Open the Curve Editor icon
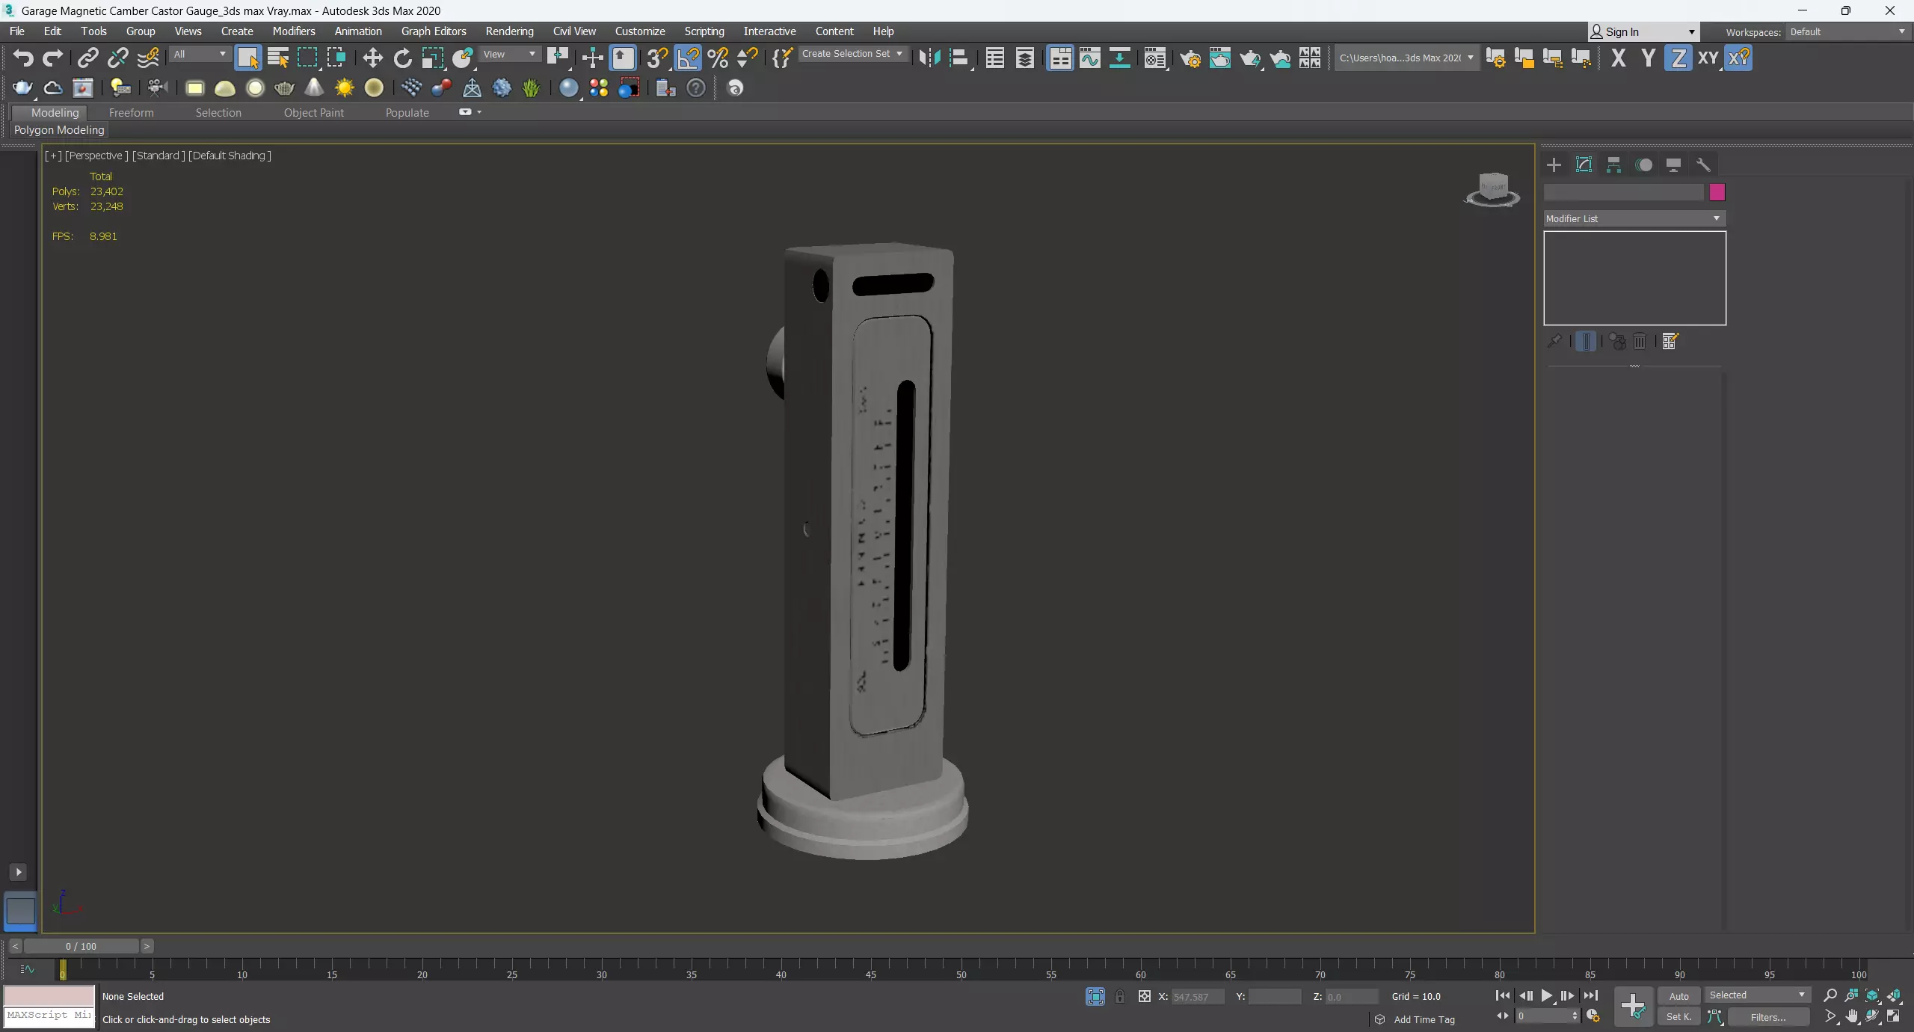 pyautogui.click(x=1089, y=58)
